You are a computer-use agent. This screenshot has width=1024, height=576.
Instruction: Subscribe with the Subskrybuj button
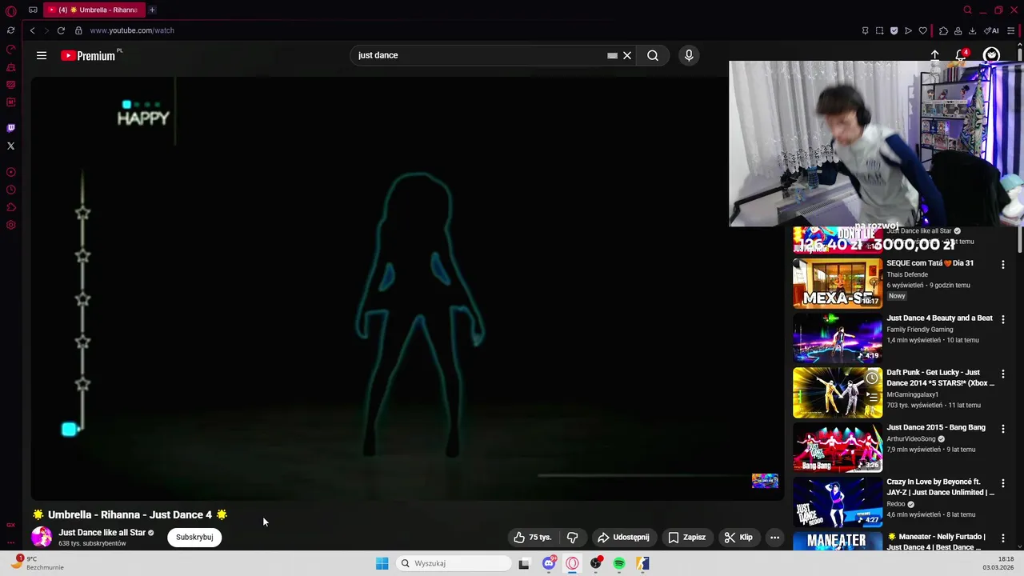(194, 537)
